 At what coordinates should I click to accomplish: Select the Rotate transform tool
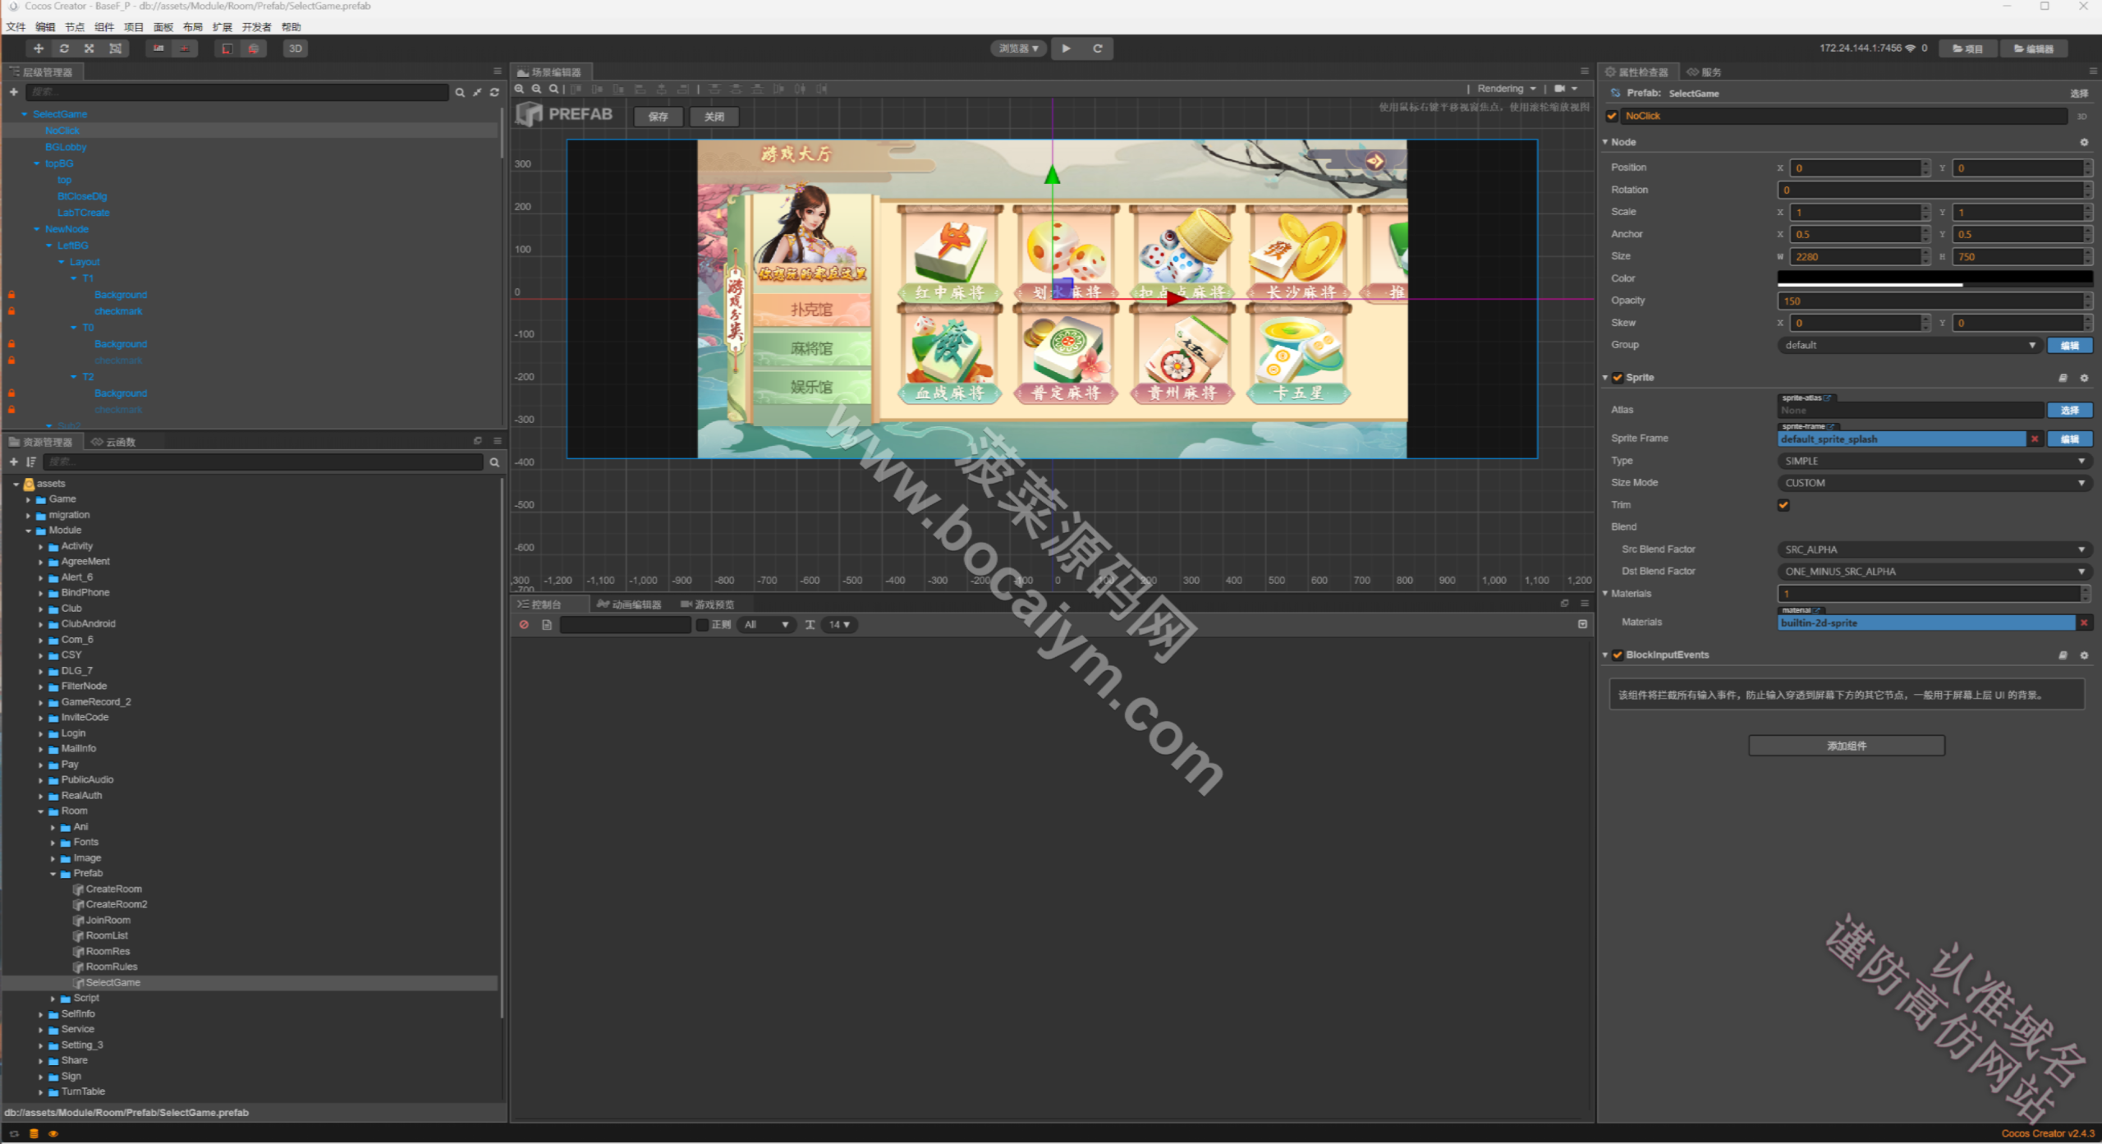tap(64, 48)
